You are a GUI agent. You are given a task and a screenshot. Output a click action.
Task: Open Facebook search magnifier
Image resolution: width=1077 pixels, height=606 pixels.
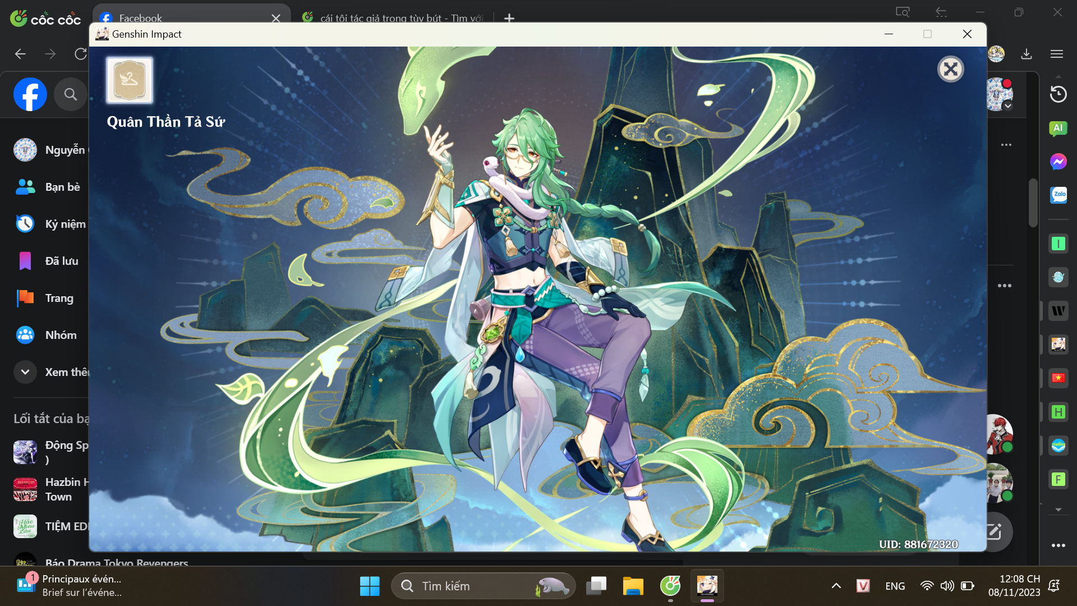(70, 94)
